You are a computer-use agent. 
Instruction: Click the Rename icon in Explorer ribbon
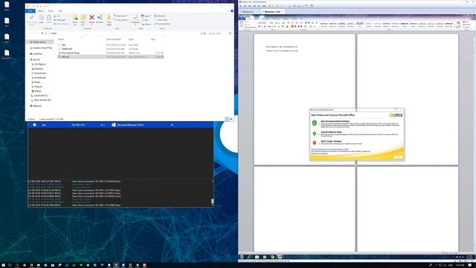100,18
